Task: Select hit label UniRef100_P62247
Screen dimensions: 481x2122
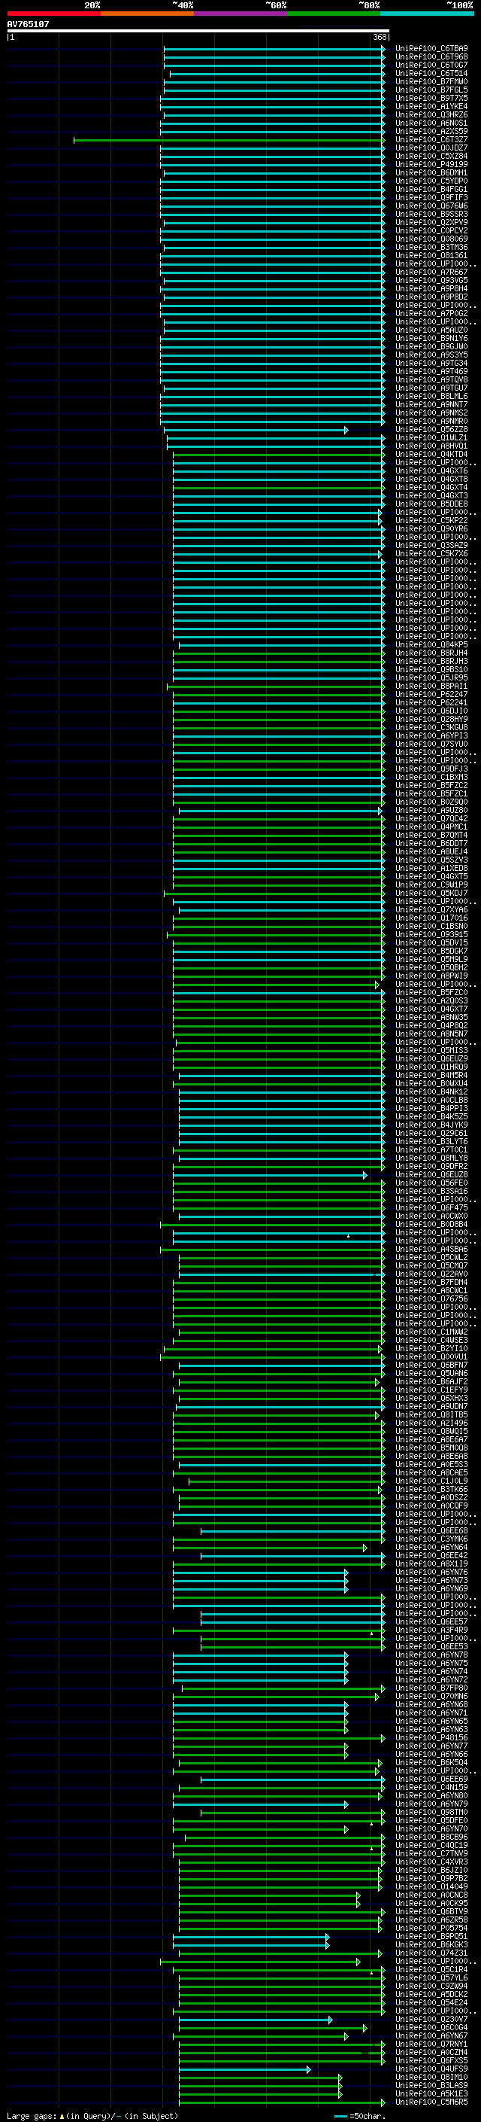Action: (431, 693)
